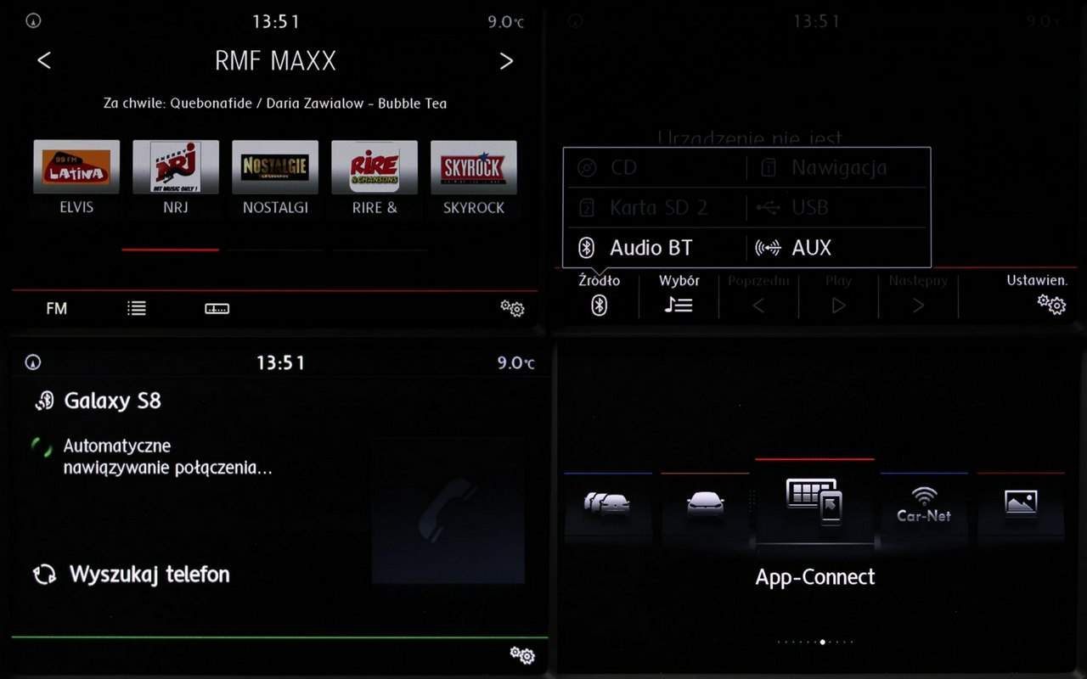This screenshot has width=1087, height=679.
Task: Go to previous radio station arrow
Action: point(44,61)
